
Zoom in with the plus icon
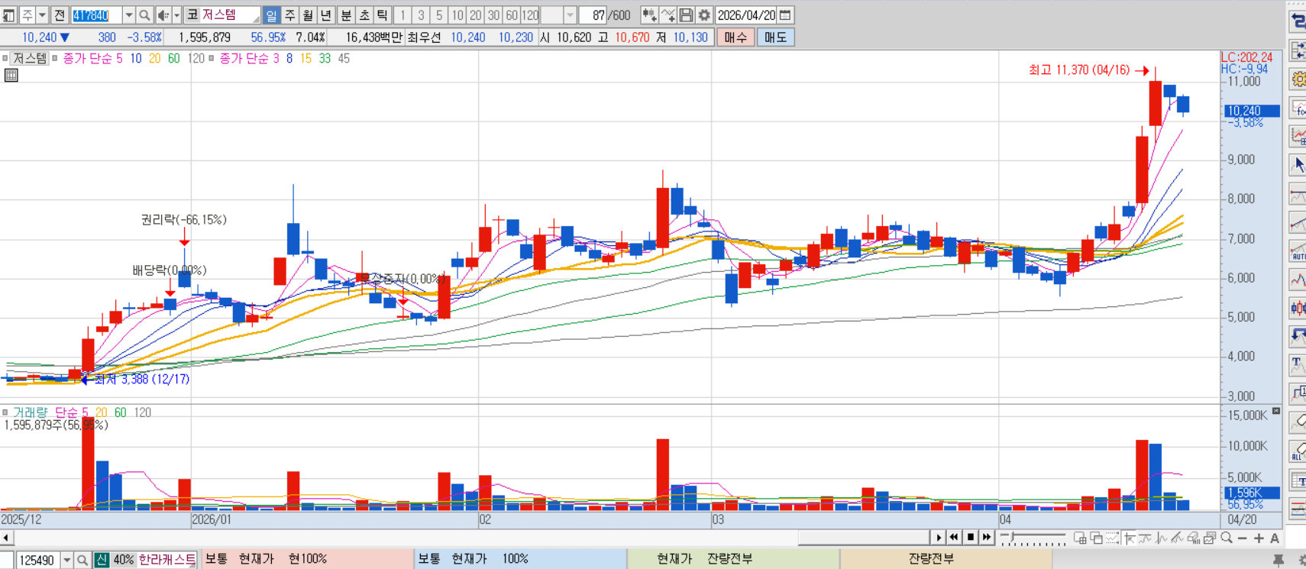point(1259,538)
